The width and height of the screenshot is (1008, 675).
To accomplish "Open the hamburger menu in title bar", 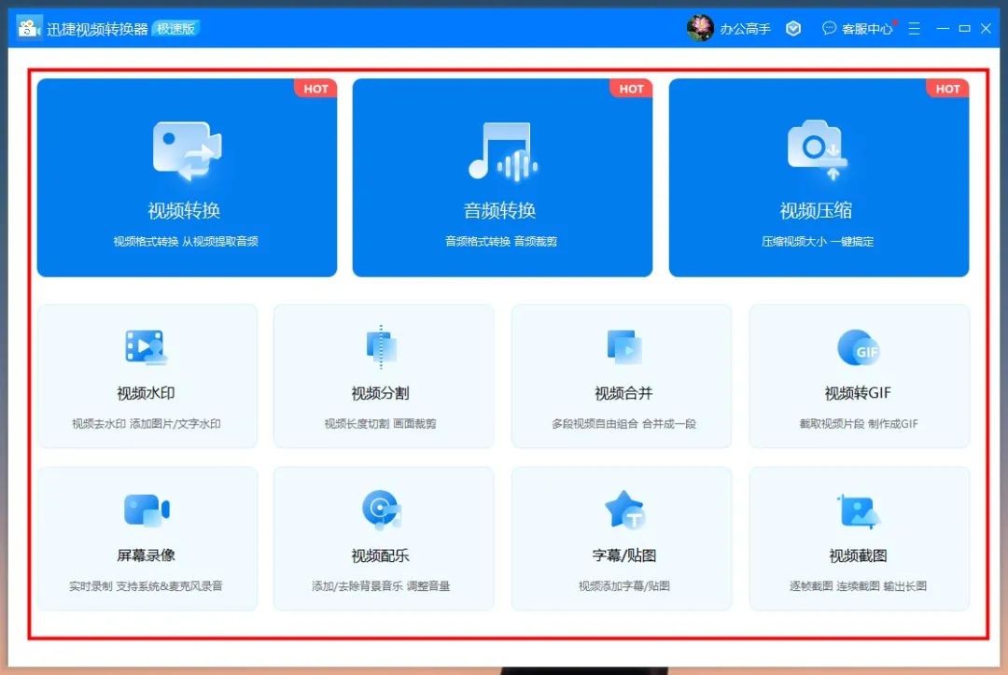I will tap(914, 28).
